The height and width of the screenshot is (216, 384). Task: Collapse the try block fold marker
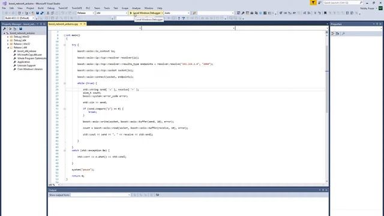click(x=65, y=45)
